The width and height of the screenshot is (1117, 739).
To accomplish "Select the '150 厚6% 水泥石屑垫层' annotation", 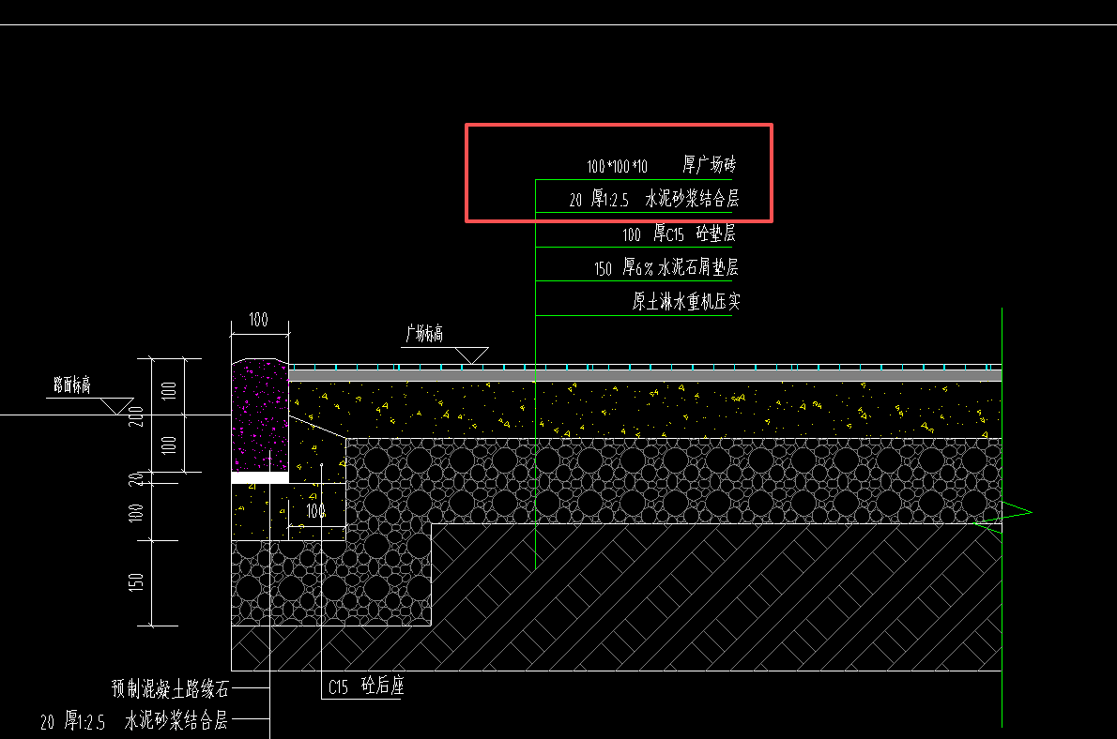I will [666, 267].
